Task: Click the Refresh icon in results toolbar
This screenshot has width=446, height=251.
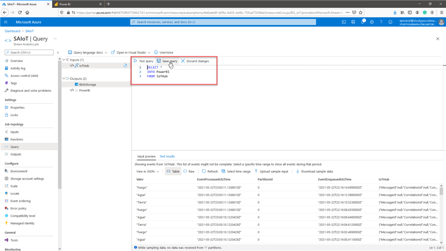Action: (x=204, y=171)
